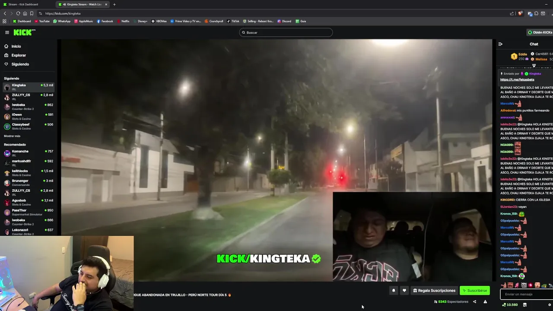Open chat settings gear icon
Screen dimensions: 553x311
(x=550, y=305)
